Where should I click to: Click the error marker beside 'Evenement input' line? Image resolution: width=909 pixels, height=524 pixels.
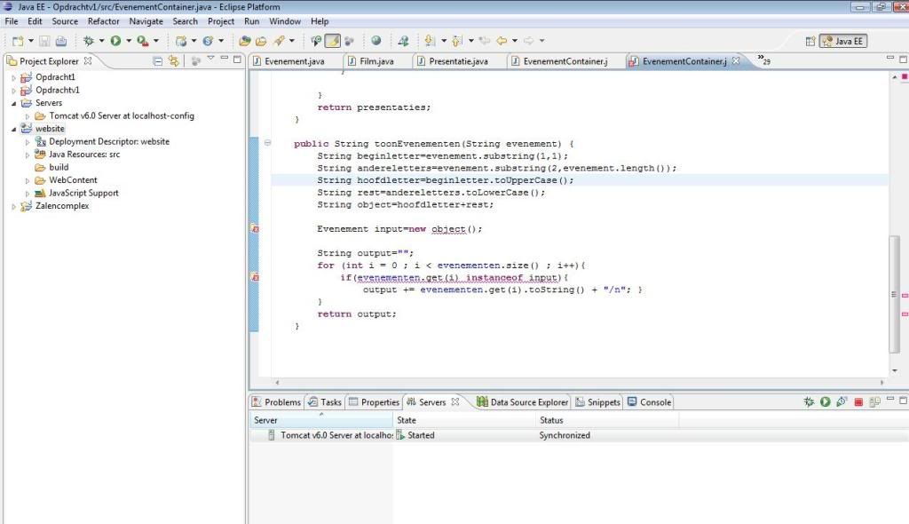coord(255,229)
